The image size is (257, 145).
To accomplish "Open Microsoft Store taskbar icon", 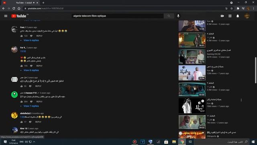I will point(166,142).
